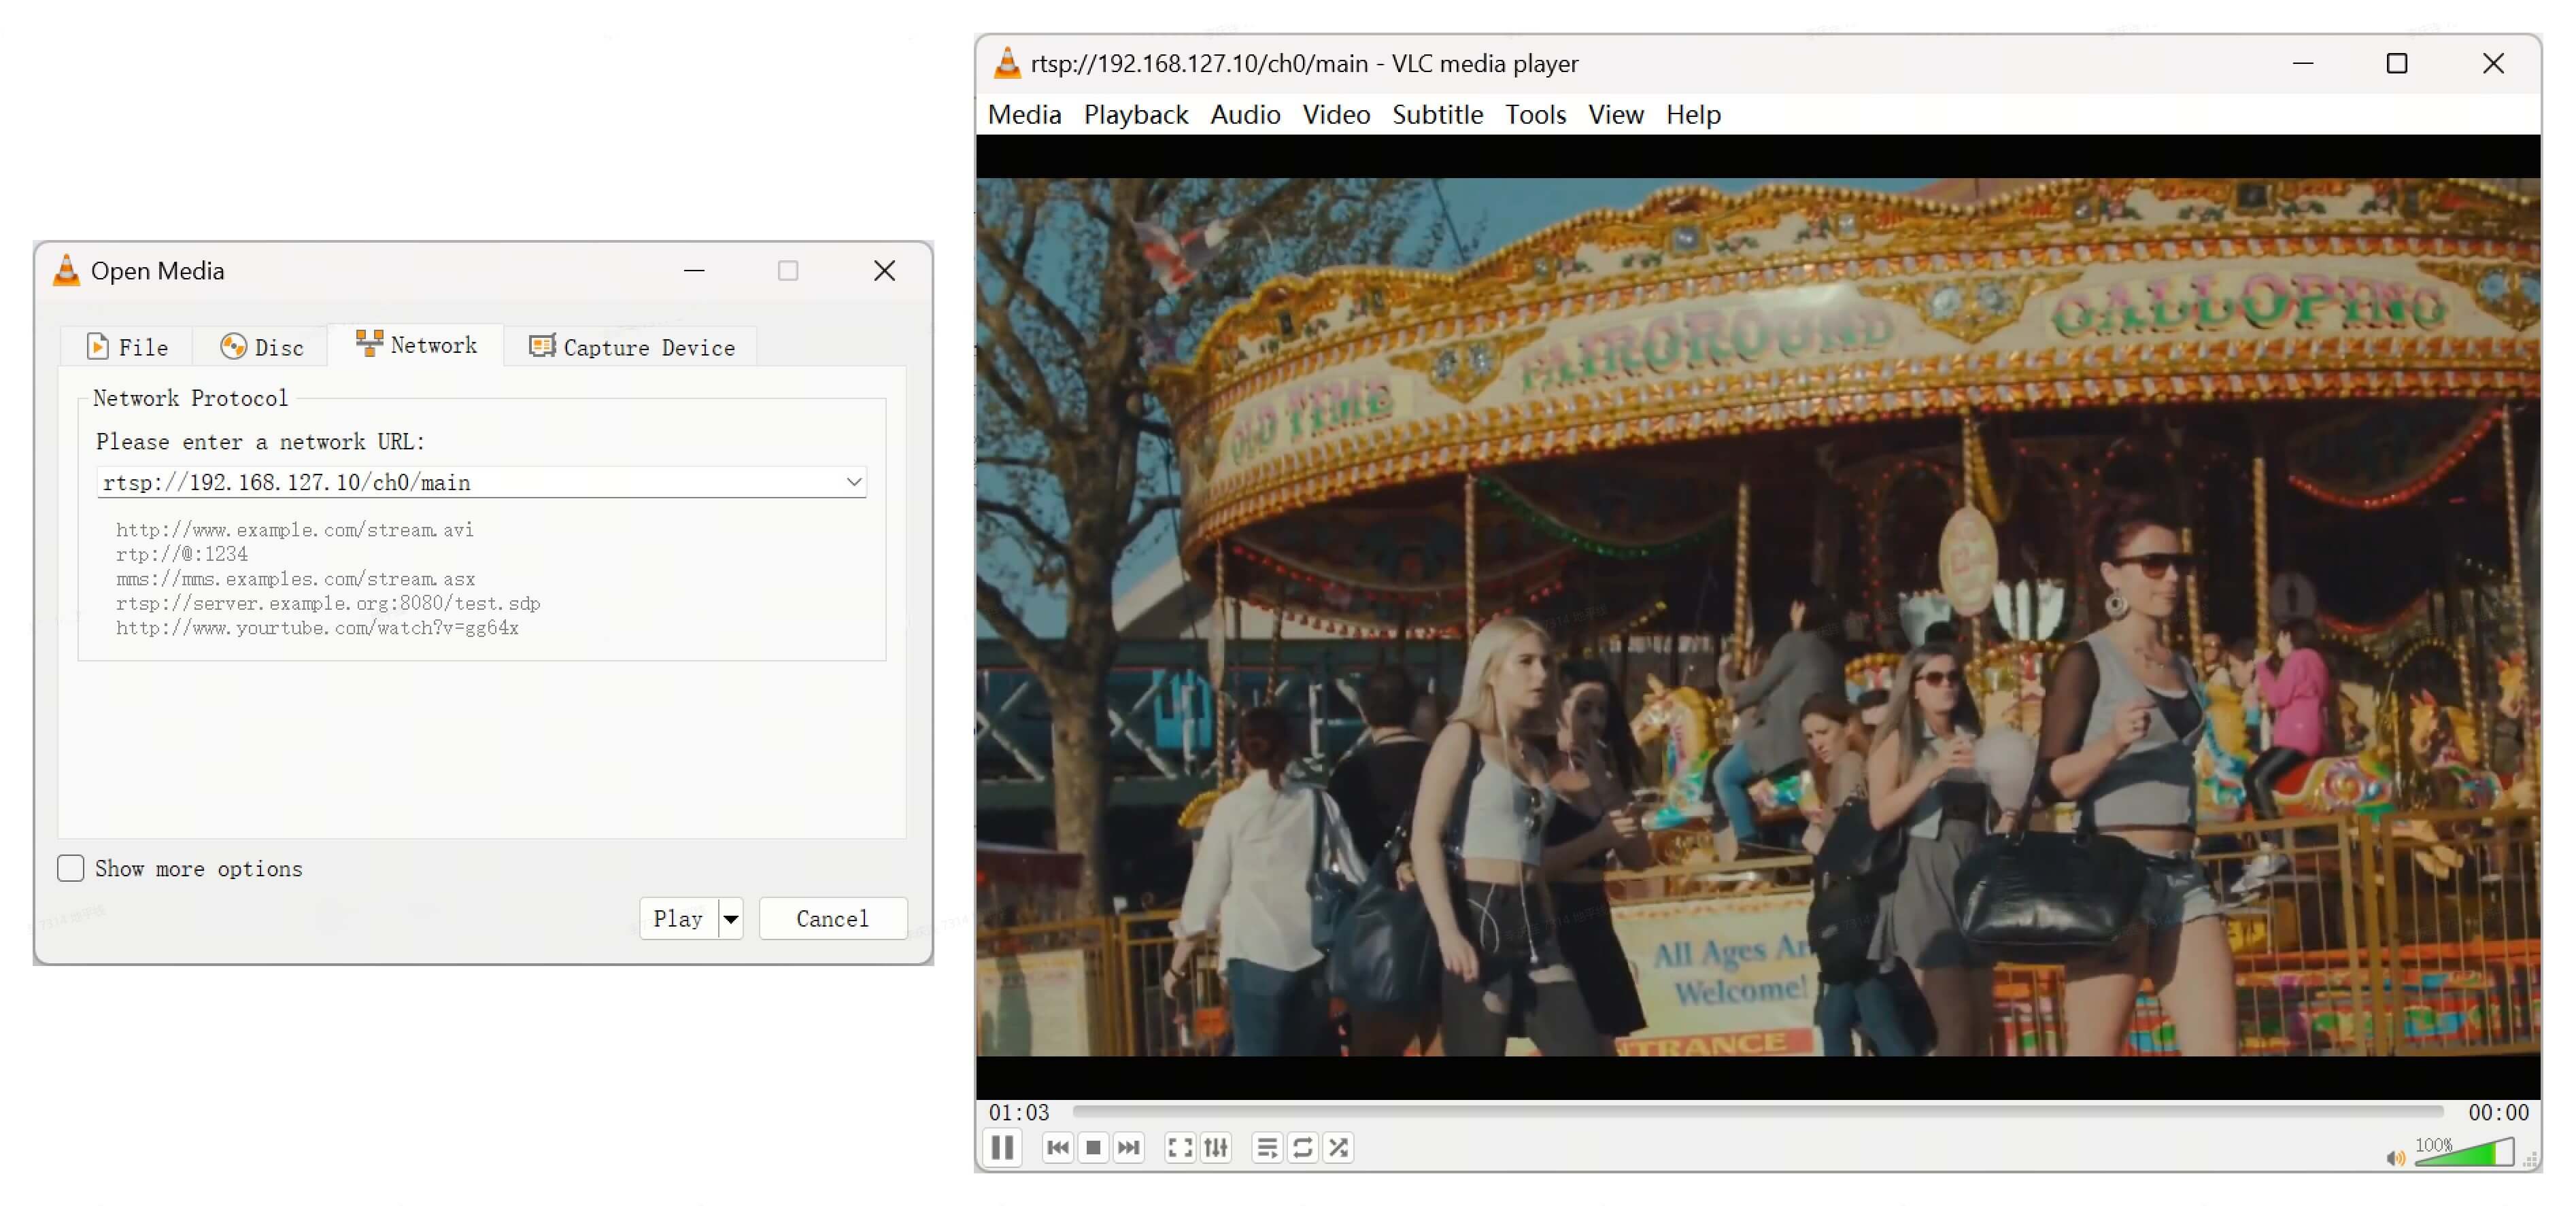The width and height of the screenshot is (2576, 1206).
Task: Switch to the Disc tab
Action: pyautogui.click(x=261, y=347)
